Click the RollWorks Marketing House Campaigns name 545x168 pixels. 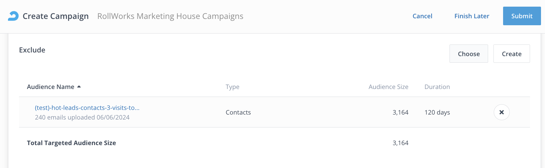point(170,16)
